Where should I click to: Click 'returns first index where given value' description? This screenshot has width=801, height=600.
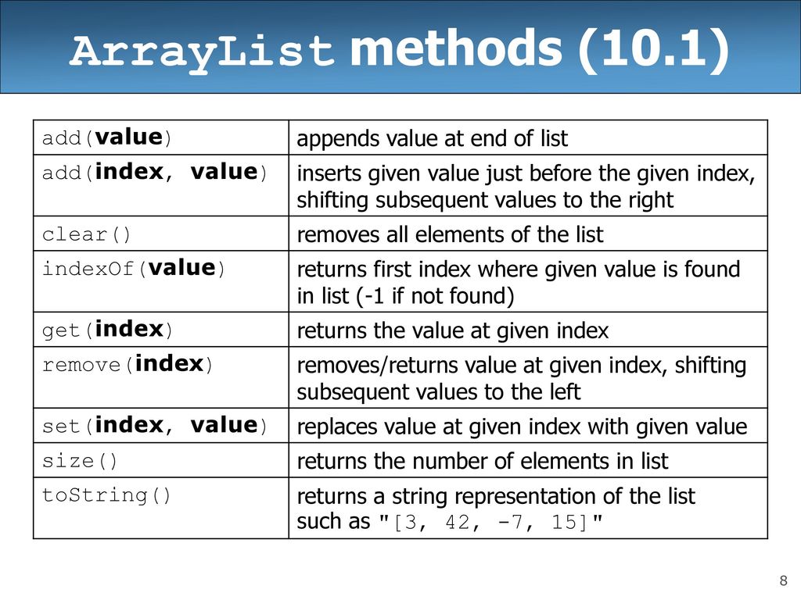[x=518, y=282]
